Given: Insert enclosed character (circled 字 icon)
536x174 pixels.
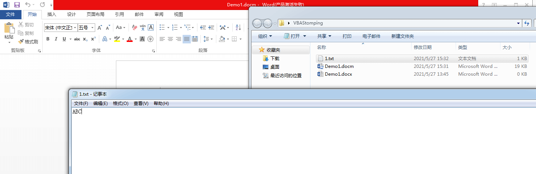Looking at the screenshot, I should pos(150,39).
